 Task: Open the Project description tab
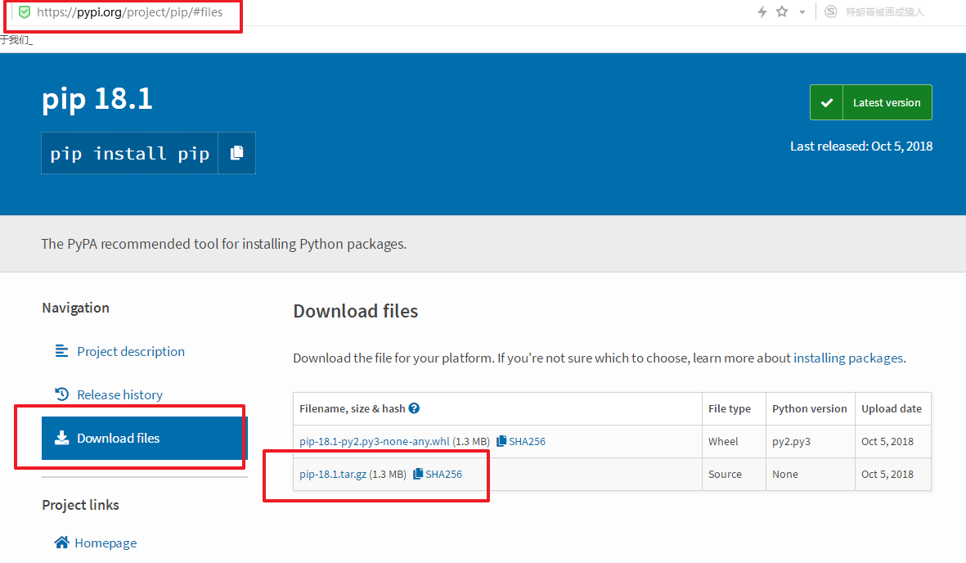pos(131,352)
